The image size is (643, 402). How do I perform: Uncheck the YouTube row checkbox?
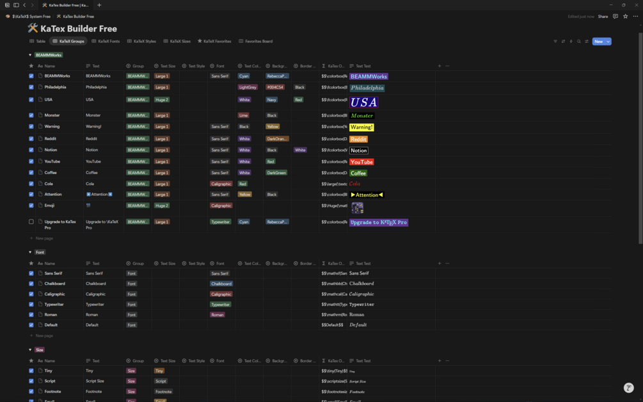pyautogui.click(x=31, y=161)
